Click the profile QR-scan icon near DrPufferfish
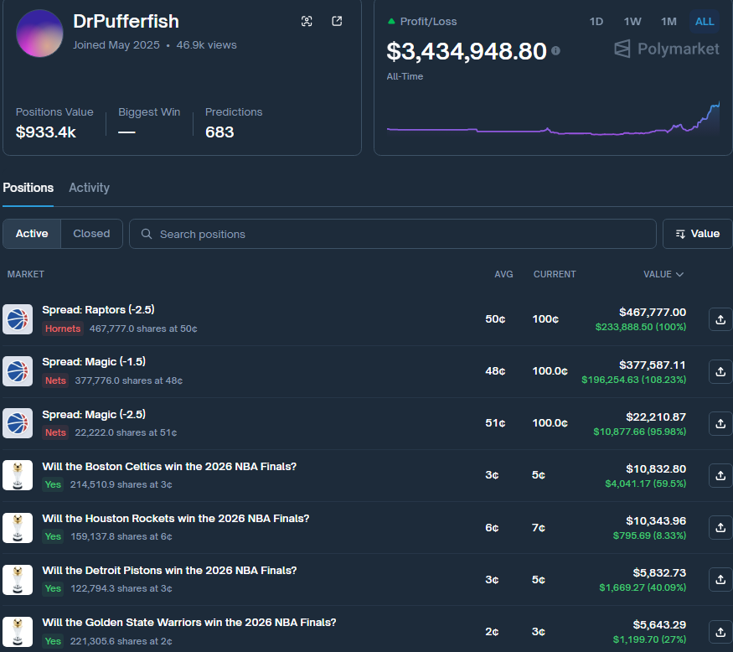Screen dimensions: 733x652 coord(307,21)
